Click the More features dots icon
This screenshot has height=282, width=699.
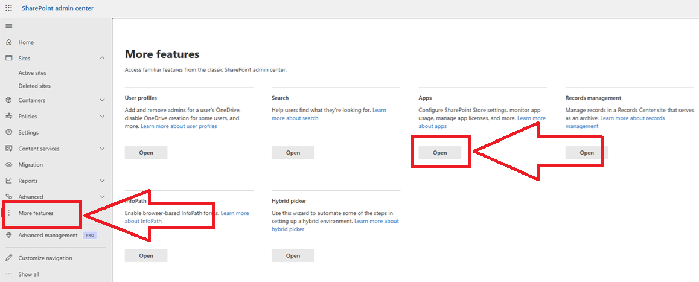tap(8, 213)
